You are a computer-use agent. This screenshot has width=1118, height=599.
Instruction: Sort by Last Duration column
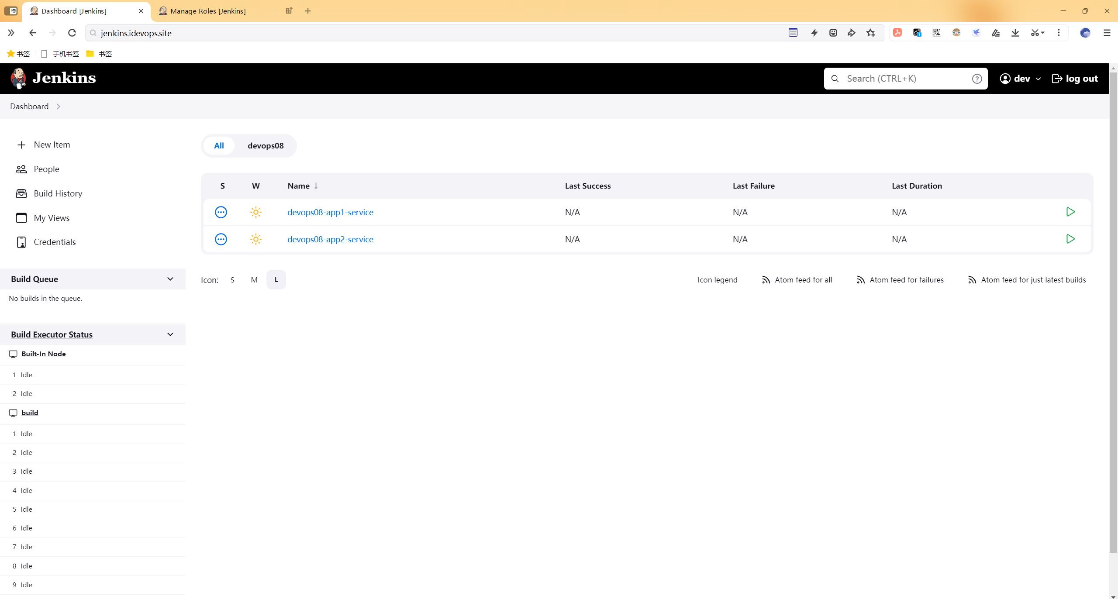[x=917, y=186]
